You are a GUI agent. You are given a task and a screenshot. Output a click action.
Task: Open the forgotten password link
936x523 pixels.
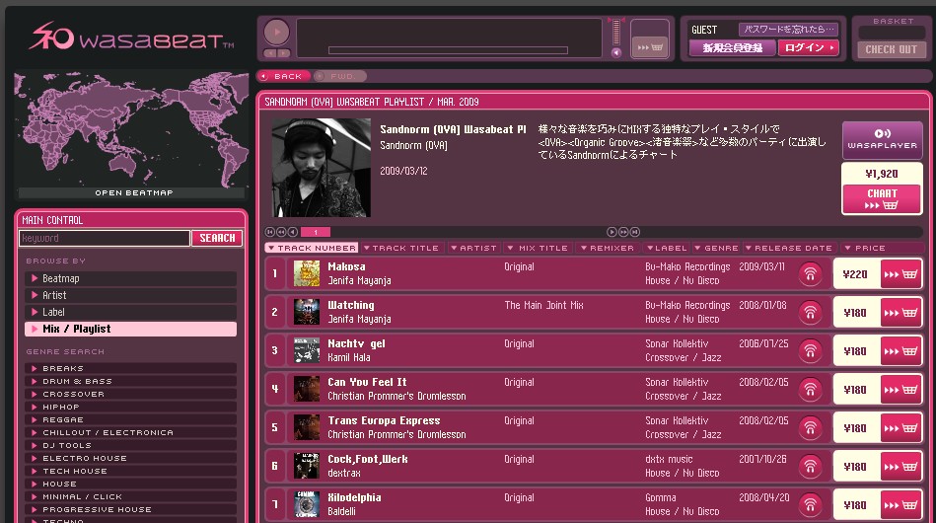(x=788, y=30)
